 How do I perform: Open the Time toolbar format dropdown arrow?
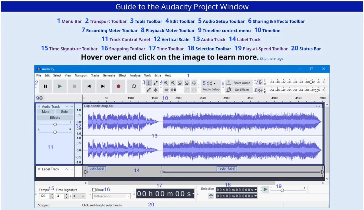coord(193,194)
